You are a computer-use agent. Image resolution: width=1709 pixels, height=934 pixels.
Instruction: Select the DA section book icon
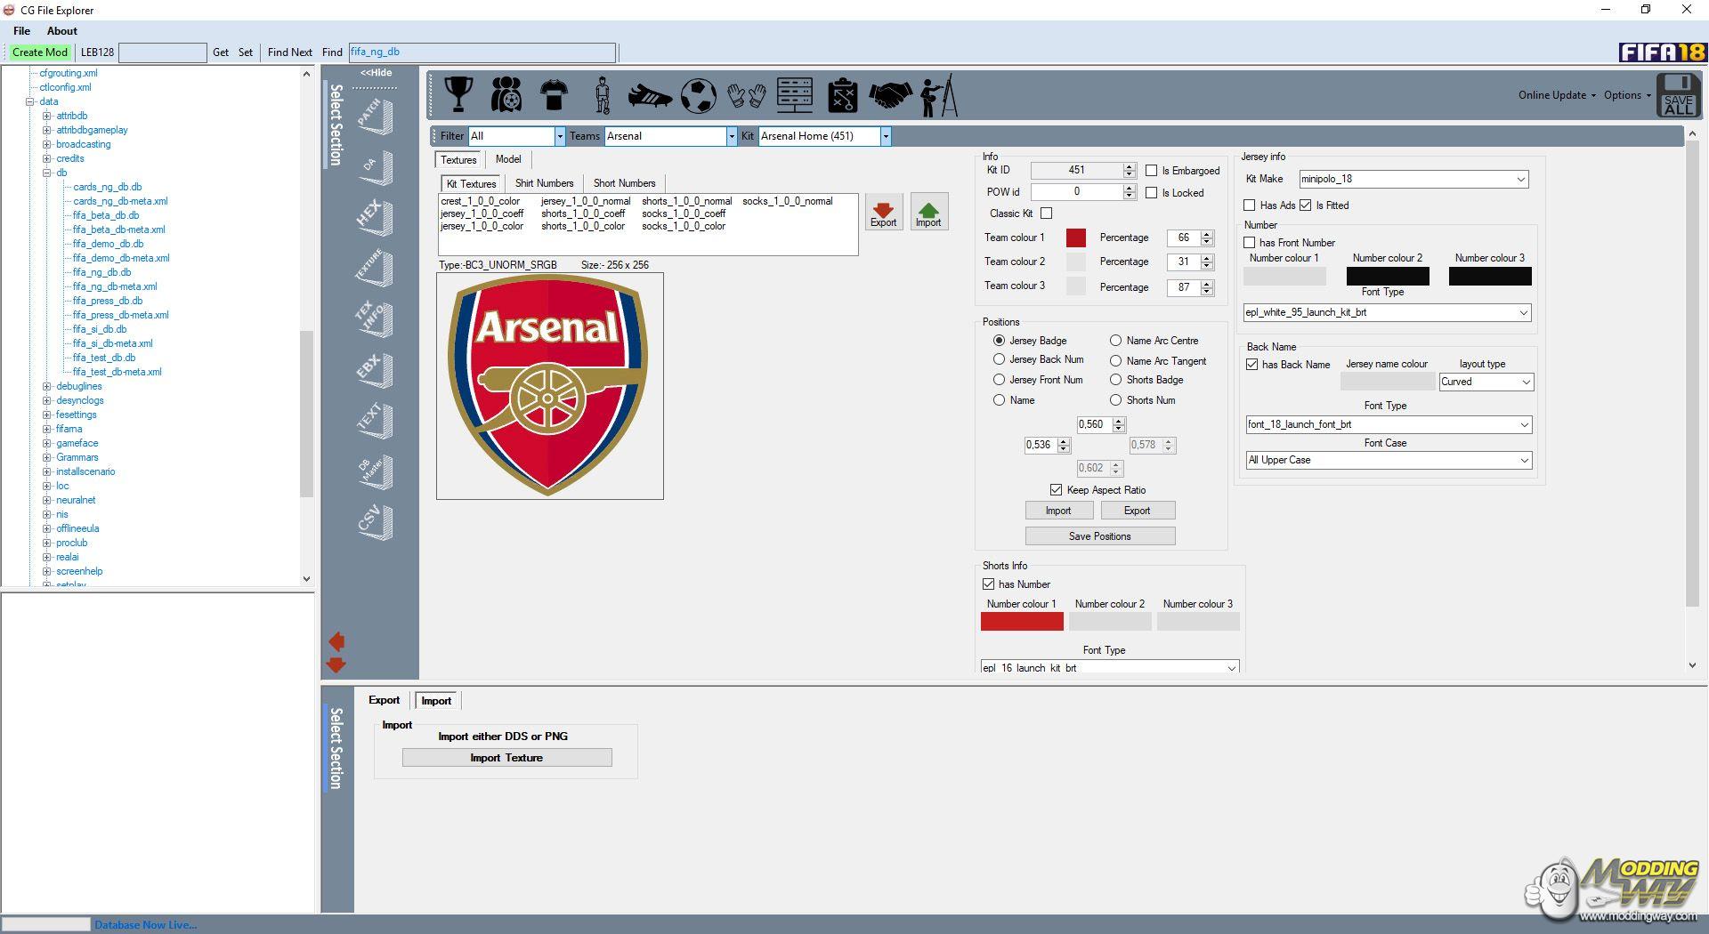pos(375,168)
